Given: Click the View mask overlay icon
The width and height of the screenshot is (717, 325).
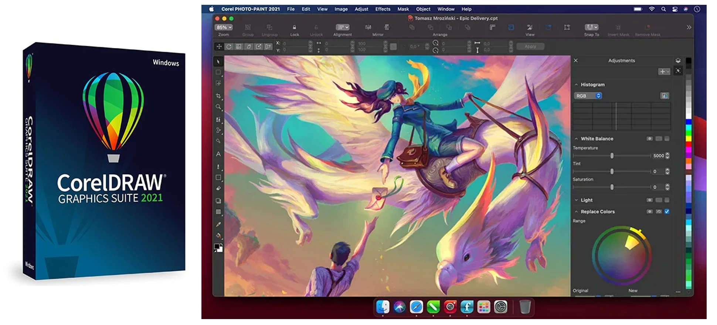Looking at the screenshot, I should (x=530, y=27).
